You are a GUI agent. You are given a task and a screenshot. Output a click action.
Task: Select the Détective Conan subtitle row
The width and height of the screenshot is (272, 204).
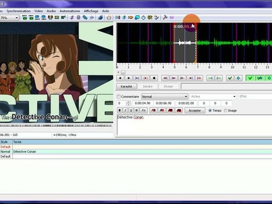(136, 151)
